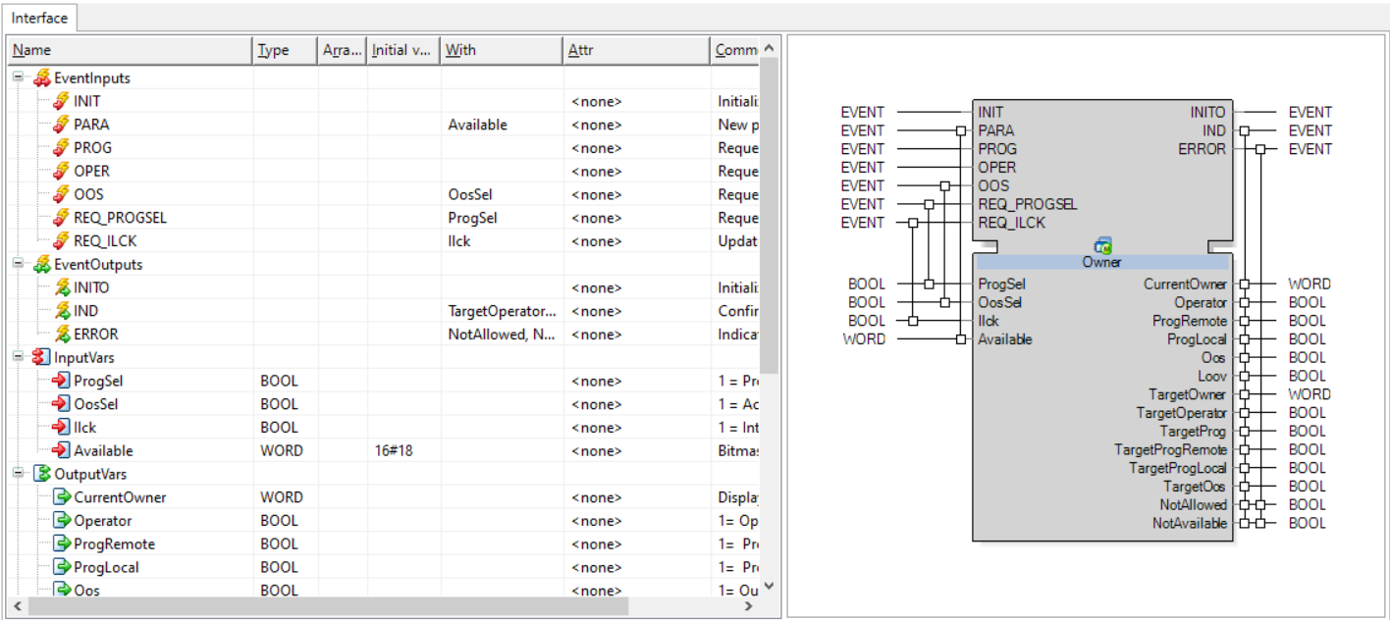The width and height of the screenshot is (1390, 620).
Task: Select the WORD type label beside TargetOwner
Action: (1310, 394)
